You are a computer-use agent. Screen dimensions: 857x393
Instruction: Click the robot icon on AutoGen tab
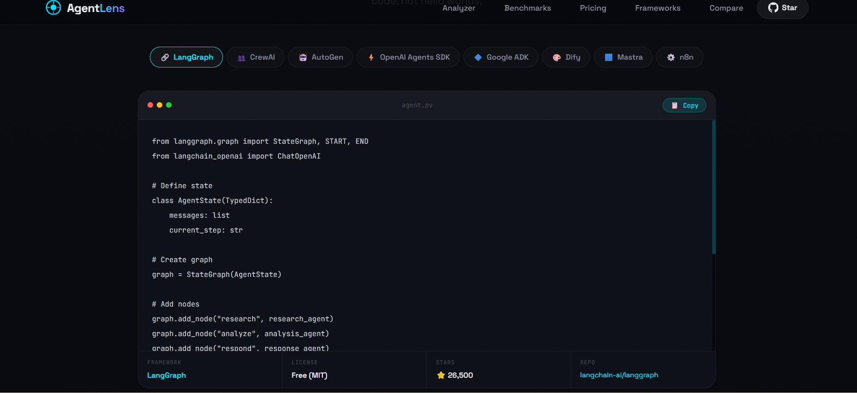coord(303,57)
